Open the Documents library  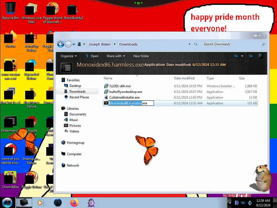[x=78, y=114]
